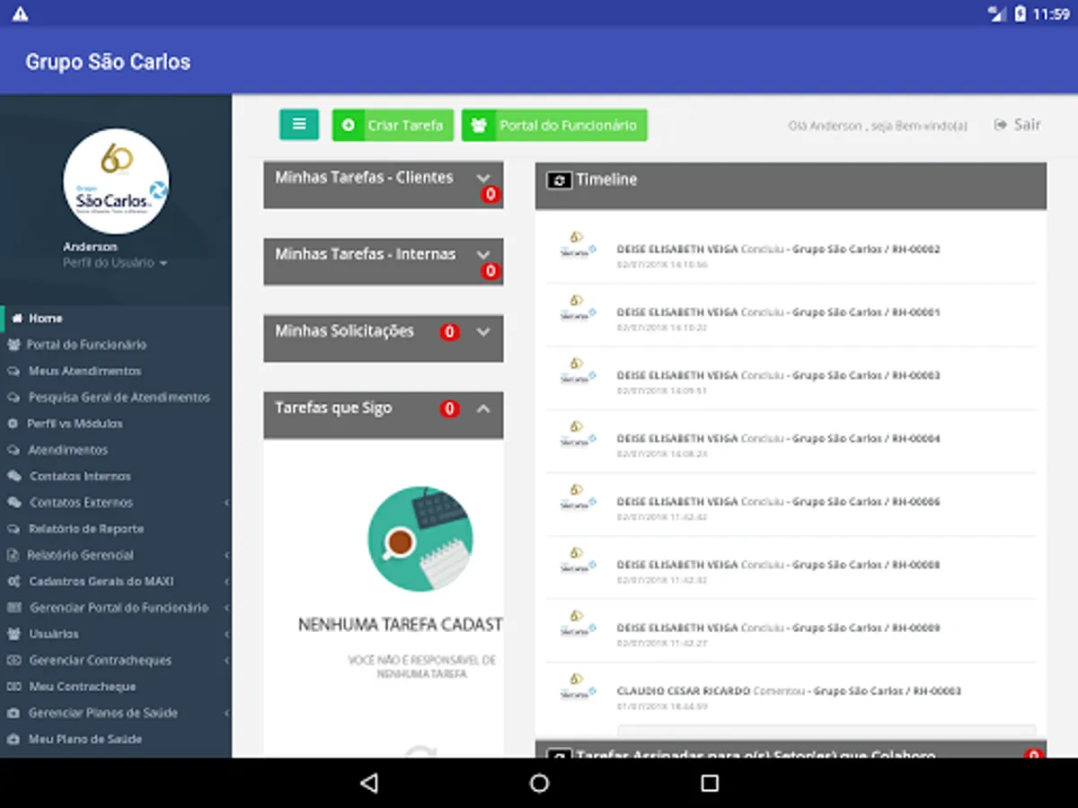Open Gerenciar Contracheques sidebar item
This screenshot has height=808, width=1078.
[x=116, y=661]
